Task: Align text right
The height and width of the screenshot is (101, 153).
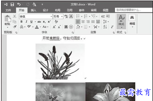Action: click(88, 22)
